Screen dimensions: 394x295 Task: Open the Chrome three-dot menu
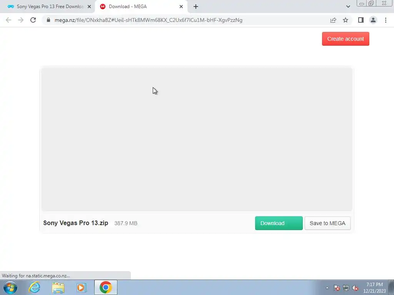386,20
